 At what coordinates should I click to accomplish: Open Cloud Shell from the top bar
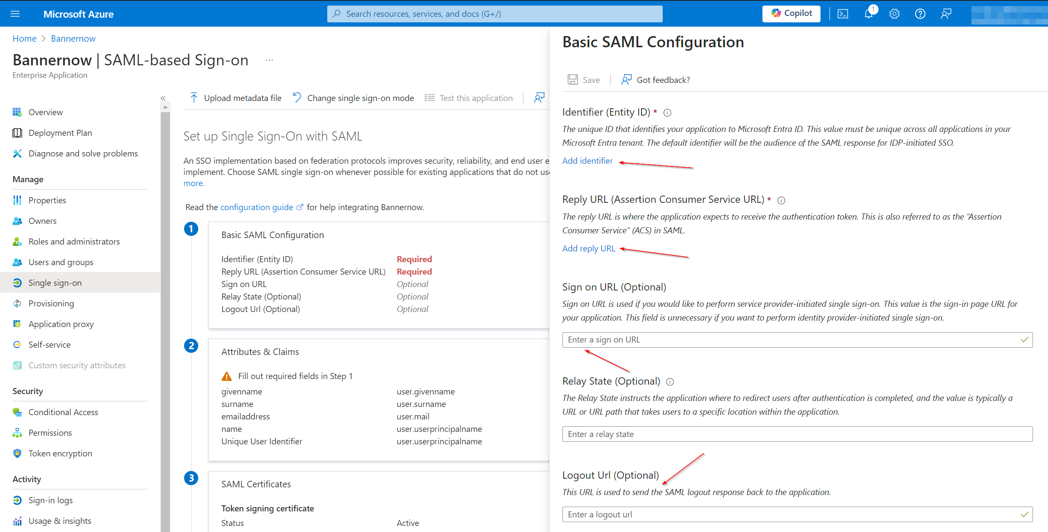(x=843, y=14)
